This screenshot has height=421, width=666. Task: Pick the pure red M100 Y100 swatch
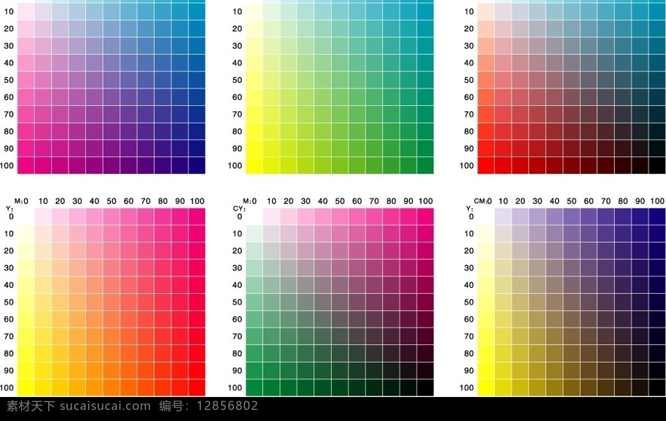click(197, 388)
